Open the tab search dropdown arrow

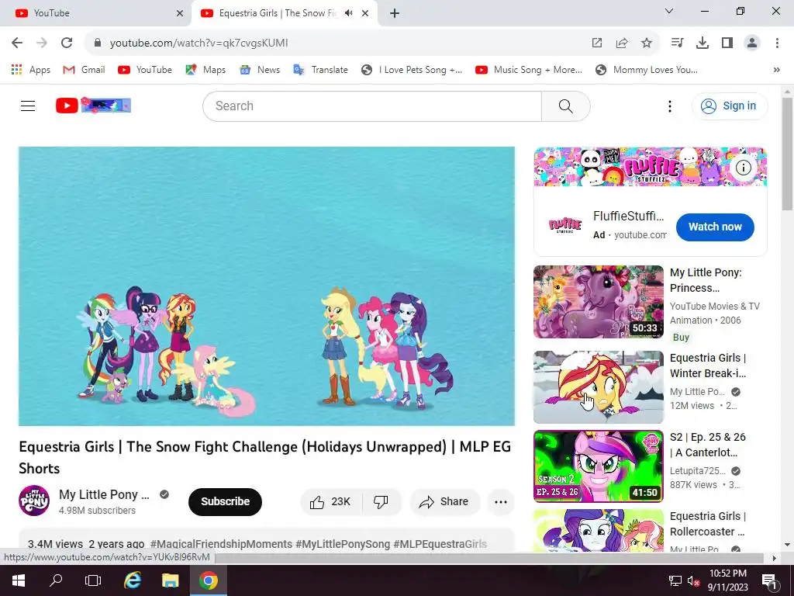(x=669, y=11)
